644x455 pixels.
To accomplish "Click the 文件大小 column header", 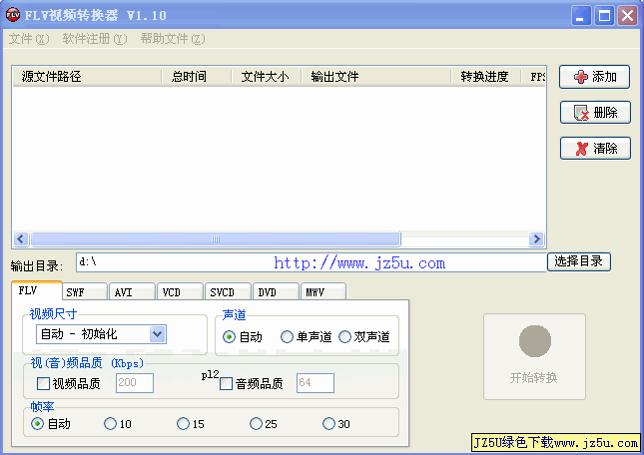I will [x=267, y=76].
